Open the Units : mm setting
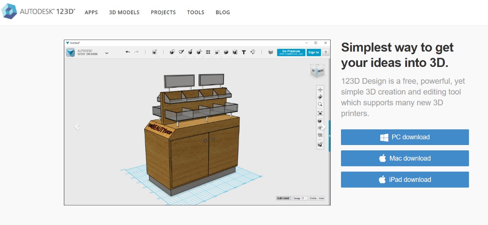This screenshot has height=225, width=488. coord(317,198)
